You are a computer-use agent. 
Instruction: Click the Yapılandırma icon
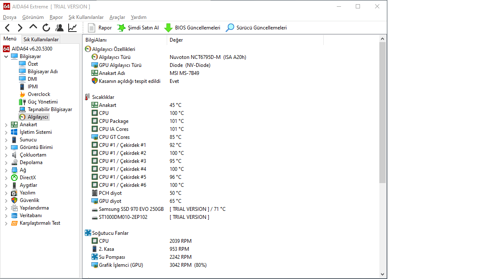coord(14,208)
